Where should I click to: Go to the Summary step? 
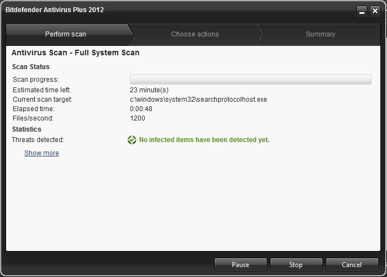tap(320, 34)
